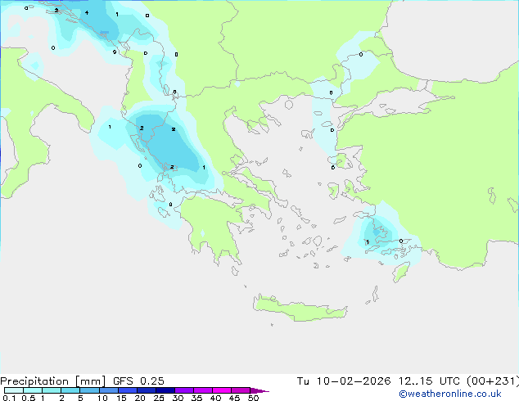519x401 pixels.
Task: Click the 5–10 mm legend color swatch
Action: click(89, 390)
